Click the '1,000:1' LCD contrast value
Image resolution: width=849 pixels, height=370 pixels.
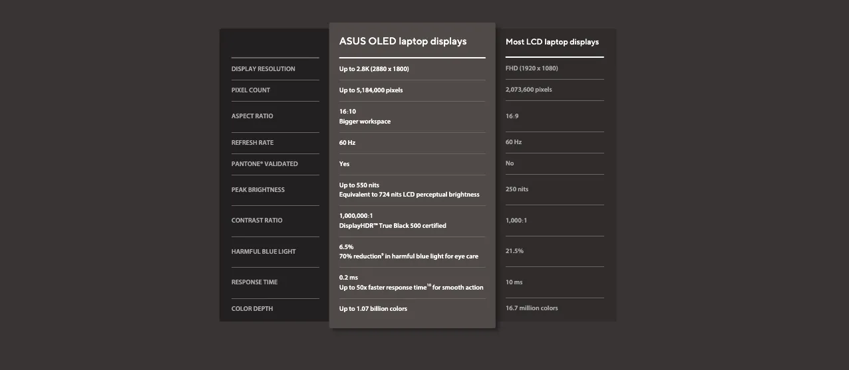[x=516, y=221]
